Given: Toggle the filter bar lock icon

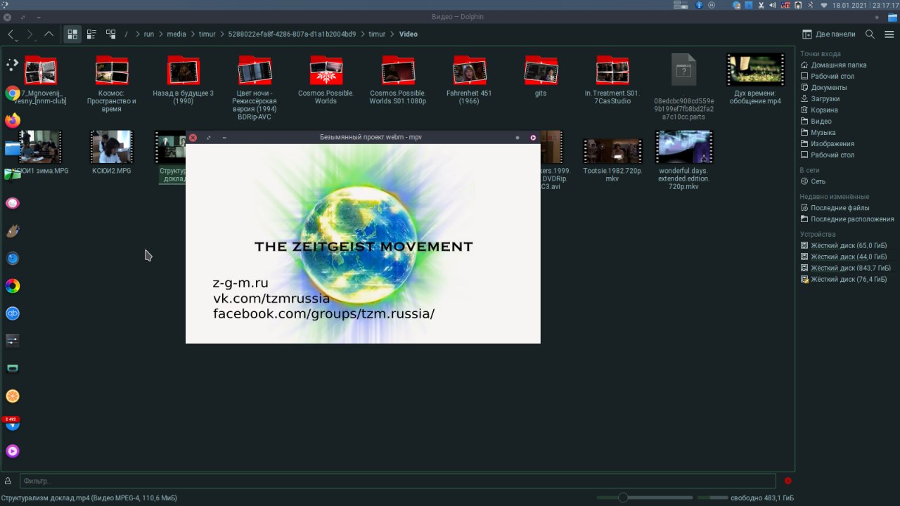Looking at the screenshot, I should [x=8, y=481].
